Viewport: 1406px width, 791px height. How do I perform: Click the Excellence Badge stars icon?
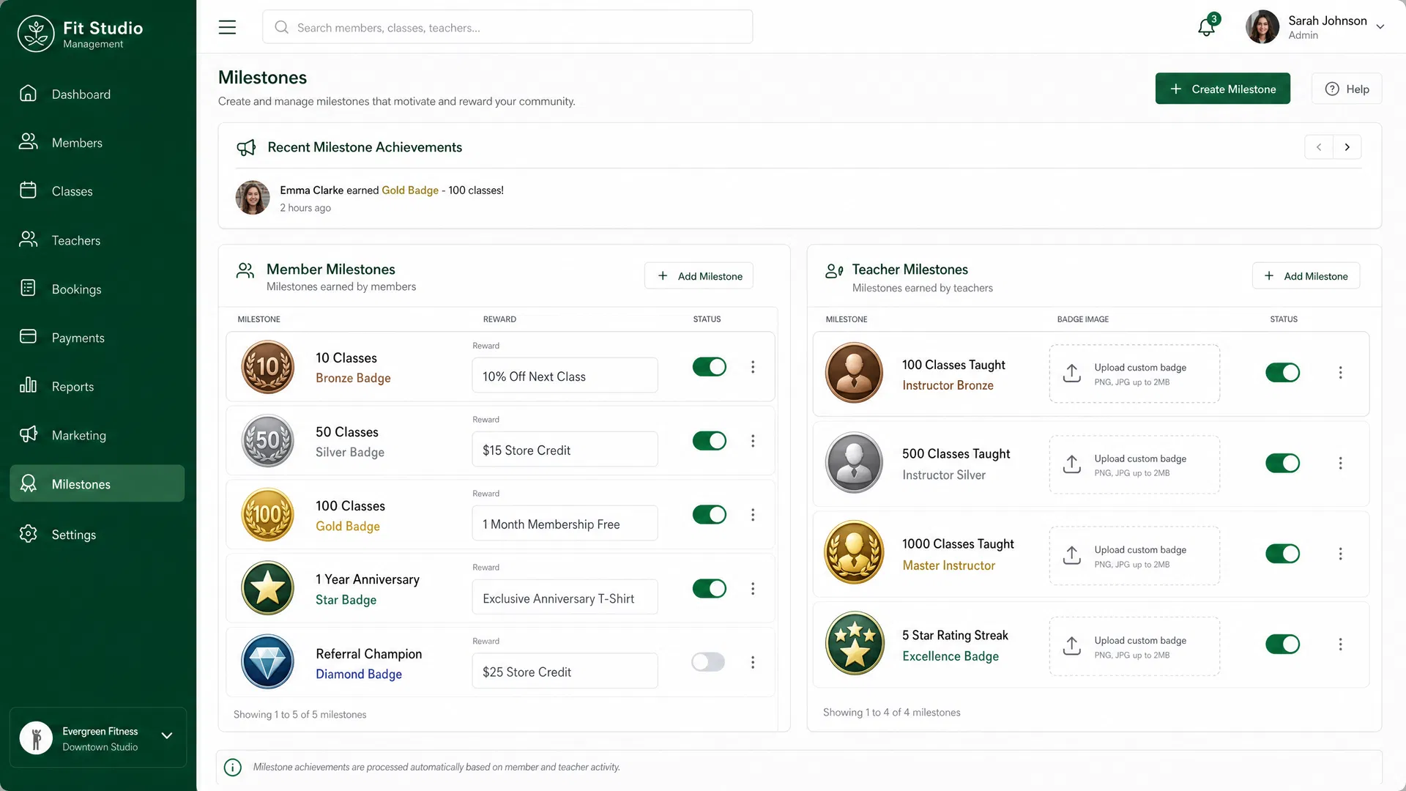(854, 644)
